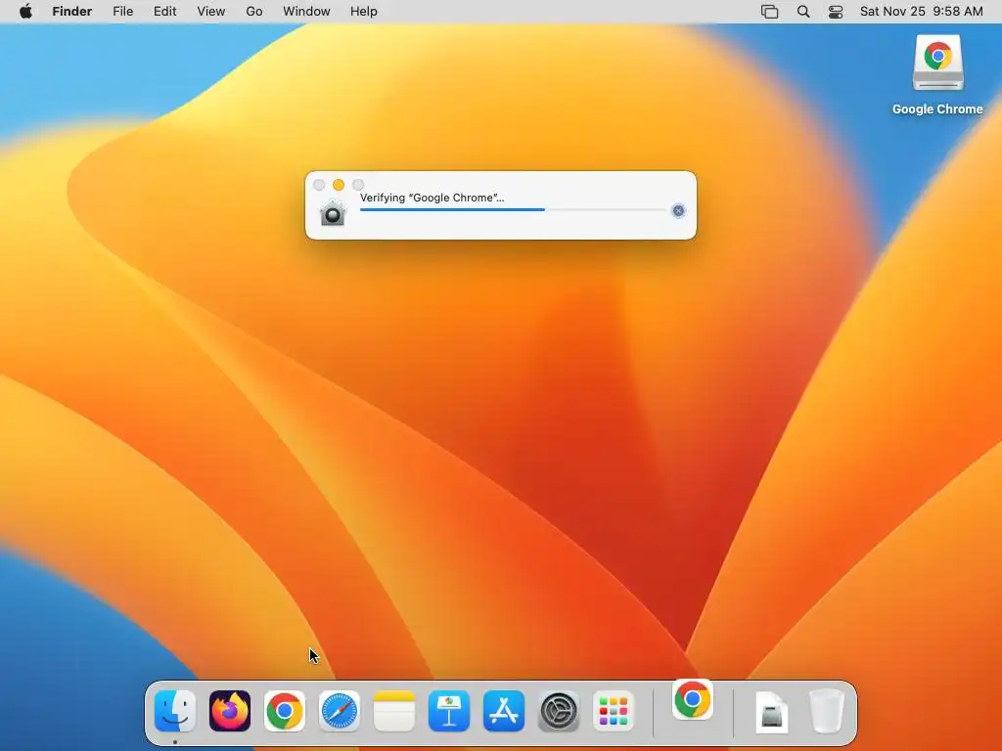Cancel verification with the X button
1002x751 pixels.
(679, 211)
